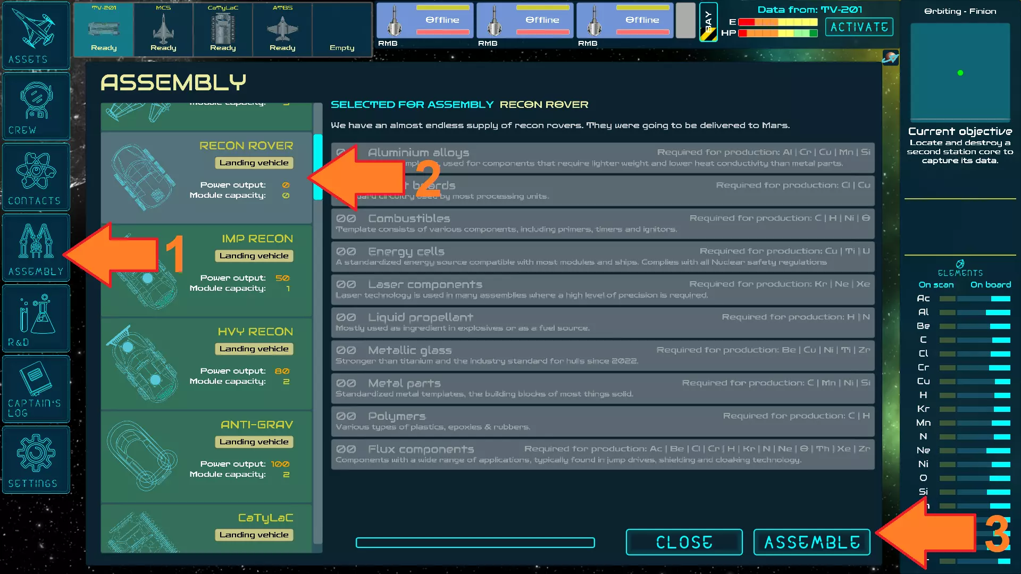Screen dimensions: 1021x574
Task: Expand the Metallic glass component row
Action: click(x=602, y=355)
